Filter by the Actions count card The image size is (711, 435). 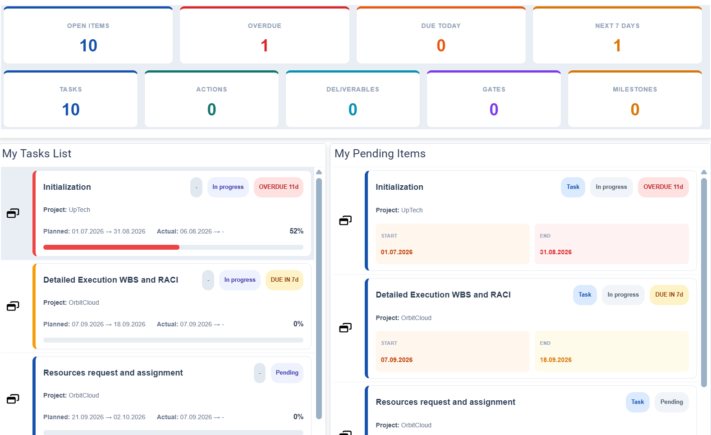coord(211,99)
